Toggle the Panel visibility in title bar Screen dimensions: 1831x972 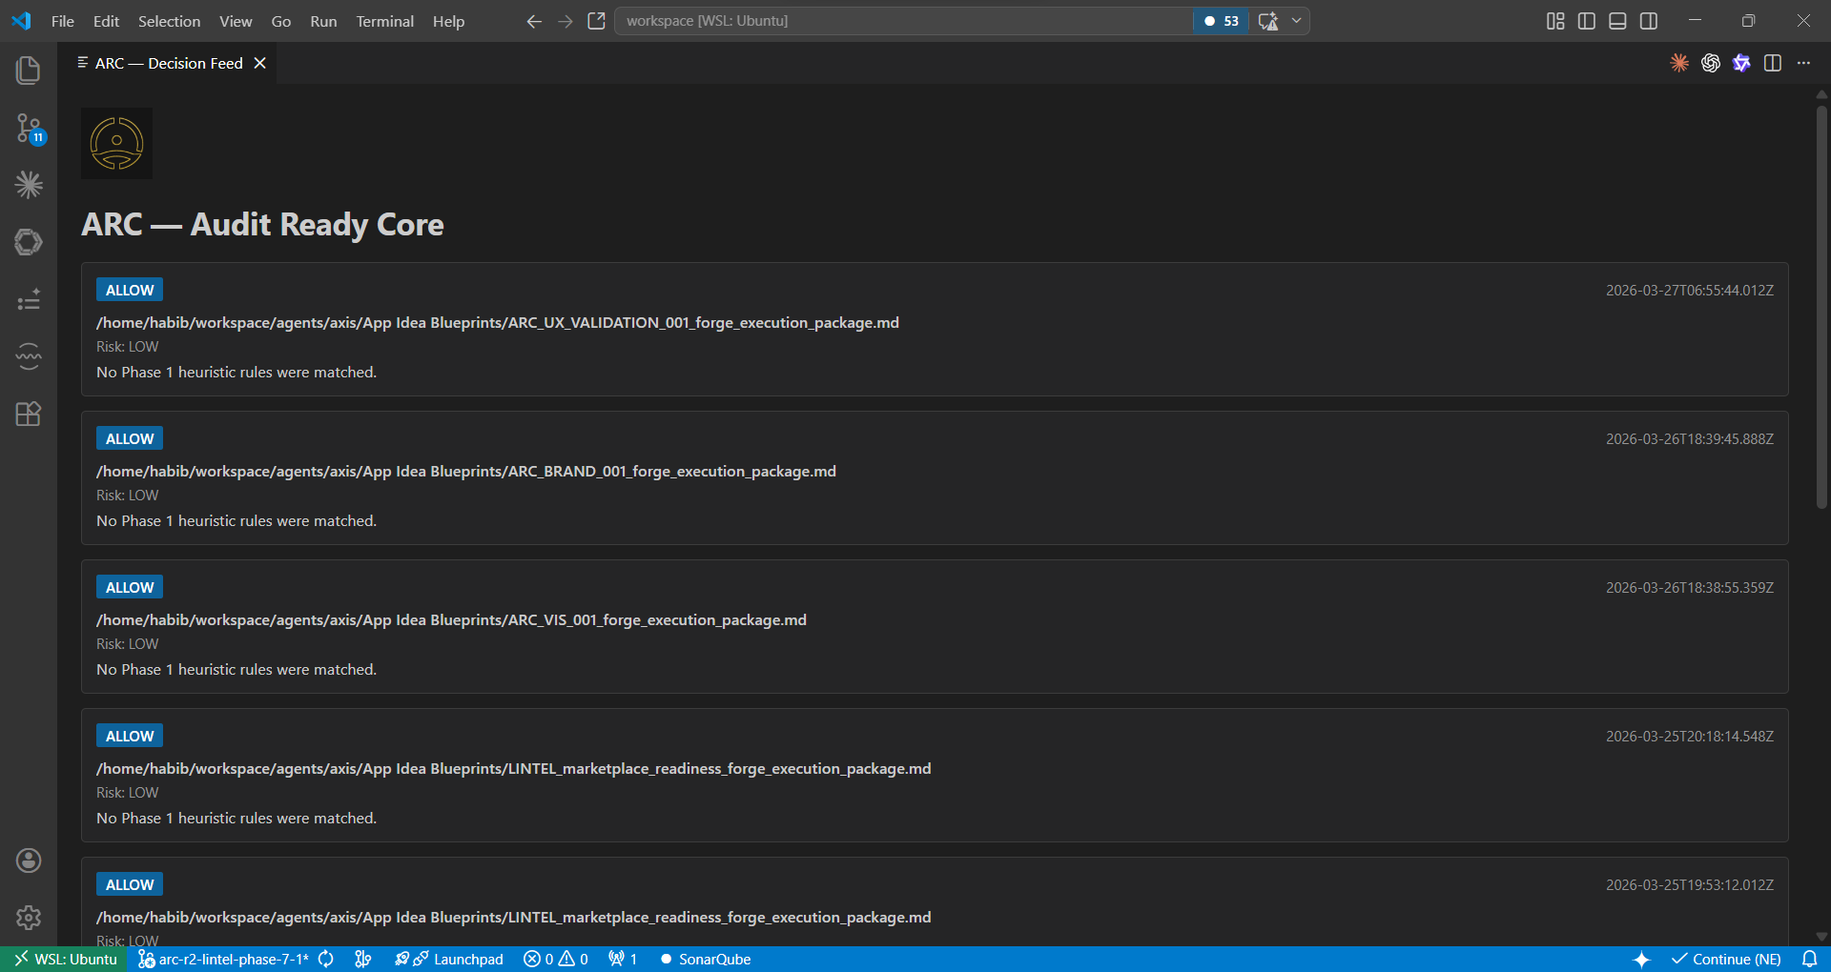pyautogui.click(x=1617, y=20)
